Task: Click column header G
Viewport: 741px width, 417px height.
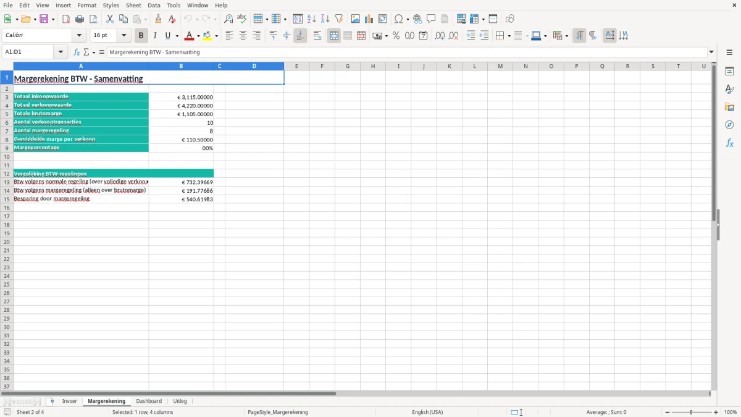Action: (x=347, y=66)
